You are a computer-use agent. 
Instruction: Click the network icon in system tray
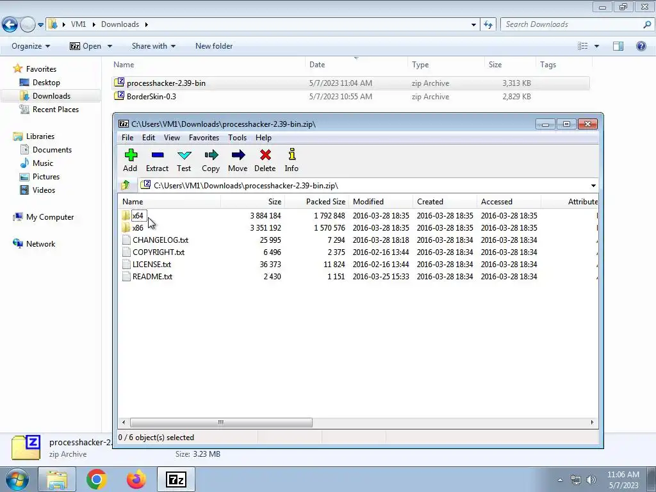[x=576, y=480]
